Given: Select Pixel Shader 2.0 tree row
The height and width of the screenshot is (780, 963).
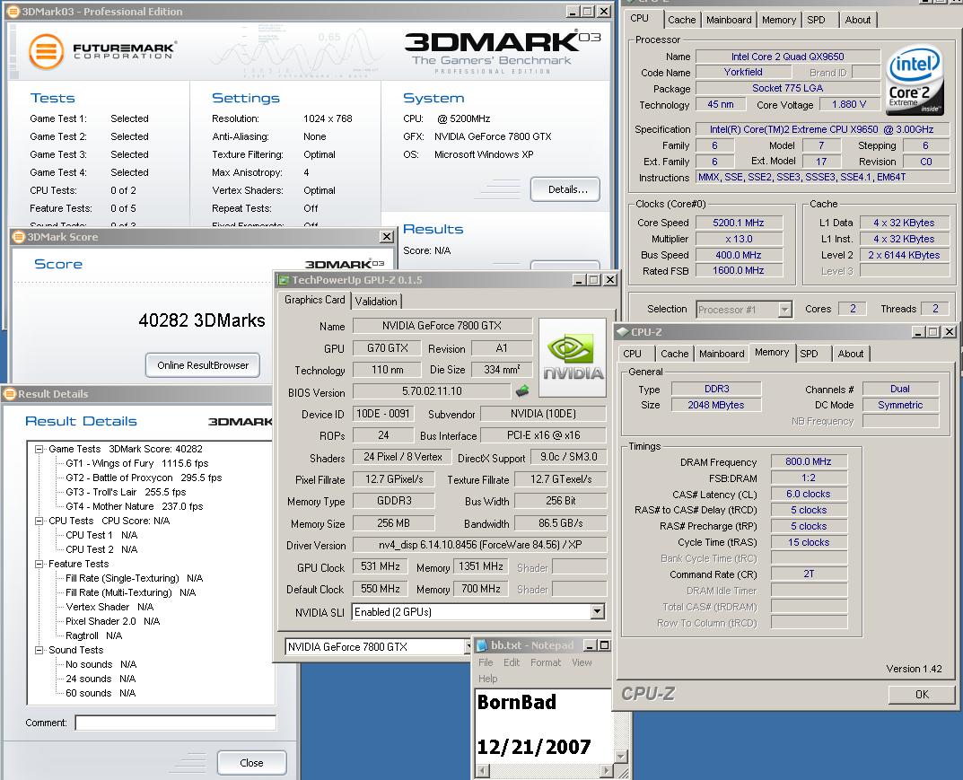Looking at the screenshot, I should click(112, 621).
